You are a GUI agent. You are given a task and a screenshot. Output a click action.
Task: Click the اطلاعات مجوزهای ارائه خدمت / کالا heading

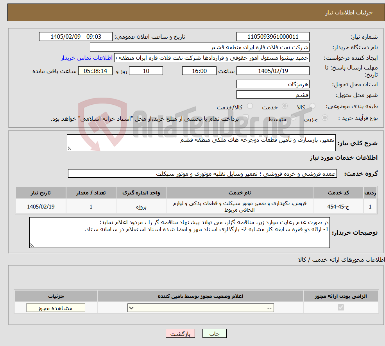click(x=341, y=260)
